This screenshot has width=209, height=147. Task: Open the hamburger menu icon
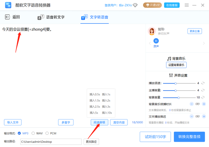click(x=187, y=5)
